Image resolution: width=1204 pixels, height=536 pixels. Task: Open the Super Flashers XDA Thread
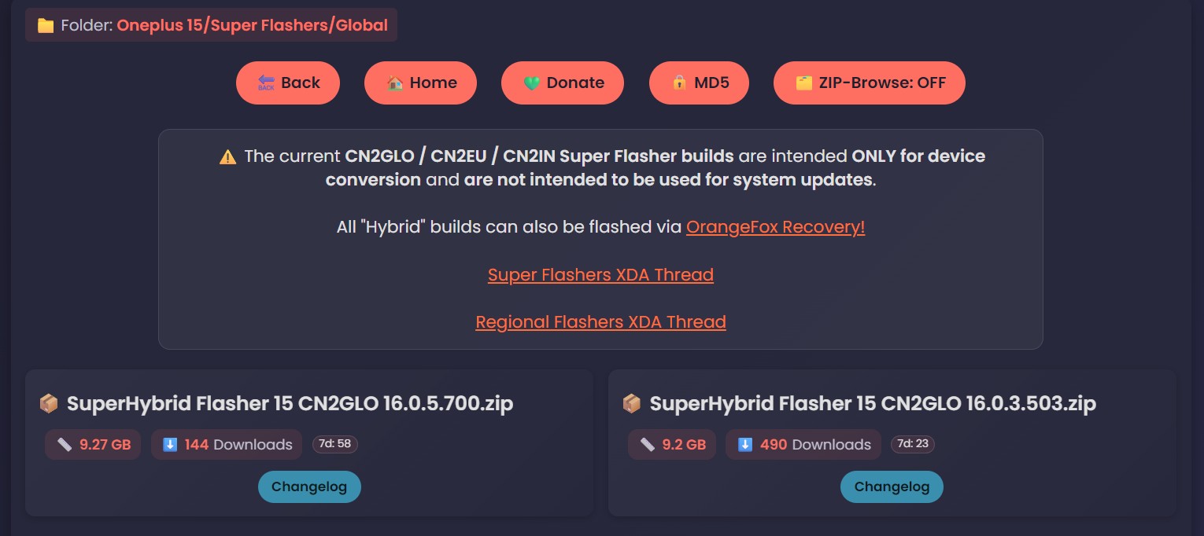pos(600,275)
